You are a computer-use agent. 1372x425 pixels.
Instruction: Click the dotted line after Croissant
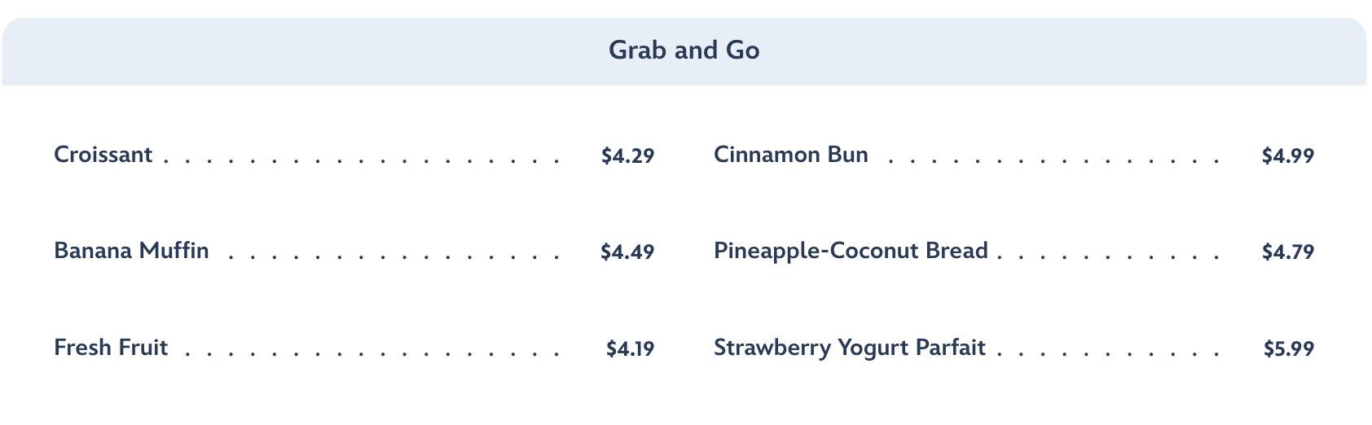363,161
